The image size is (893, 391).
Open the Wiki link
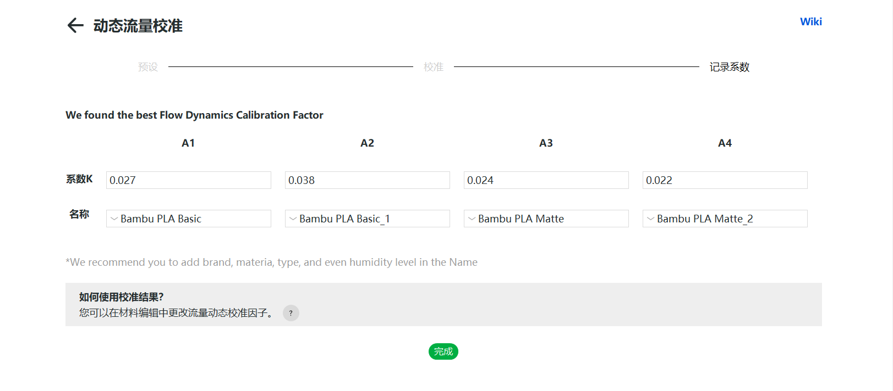(x=810, y=21)
